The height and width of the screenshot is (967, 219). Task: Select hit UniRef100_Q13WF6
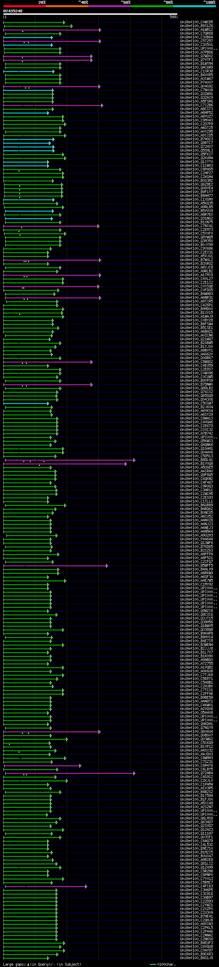[196, 543]
